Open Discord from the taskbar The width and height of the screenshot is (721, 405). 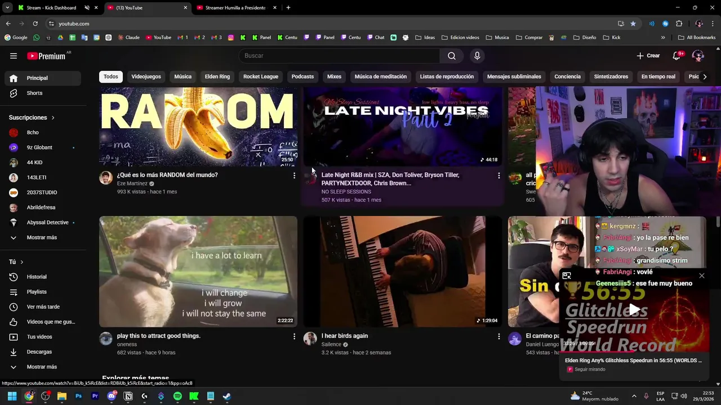112,396
